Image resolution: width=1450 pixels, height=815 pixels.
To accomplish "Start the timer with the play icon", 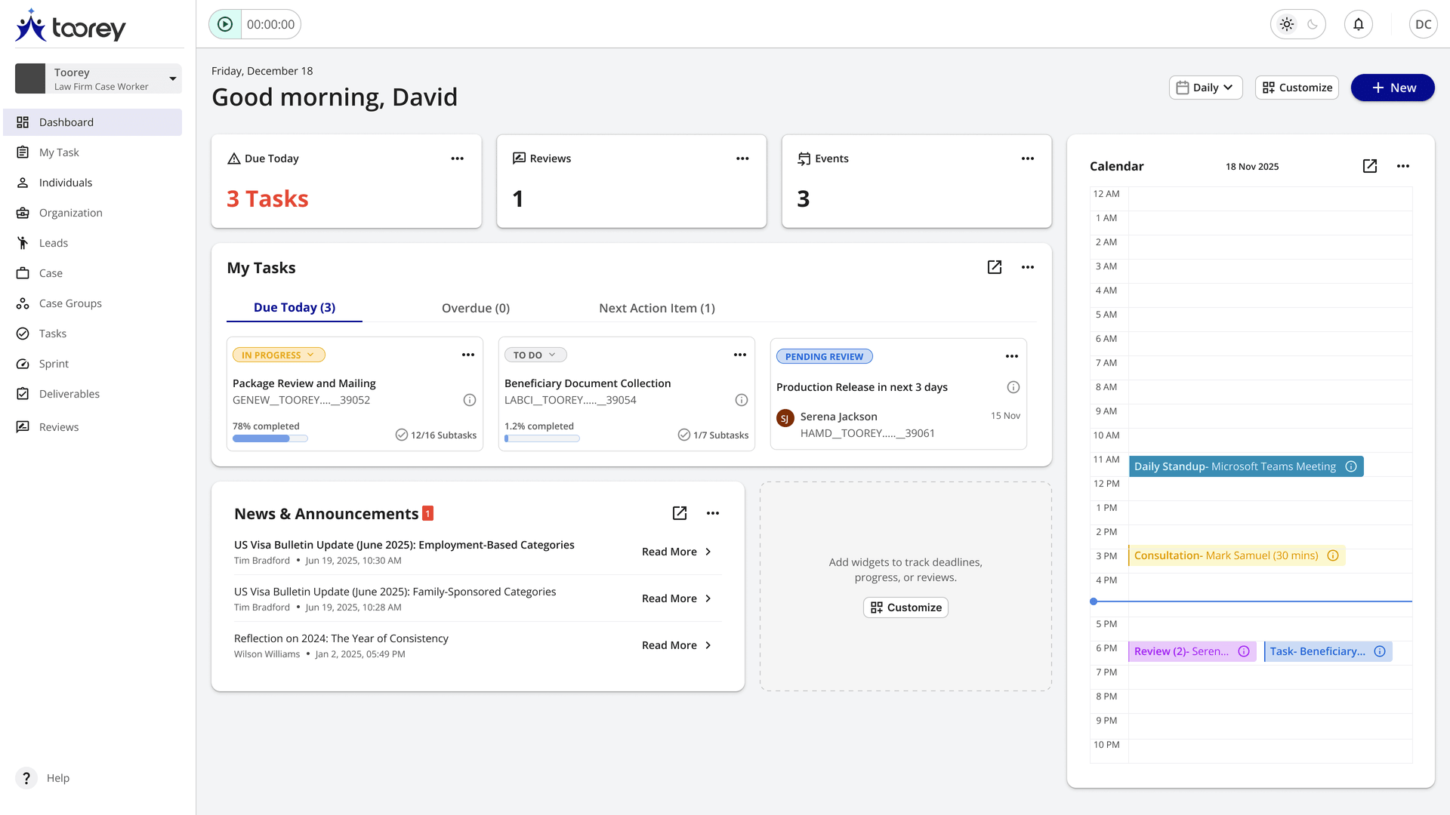I will click(224, 23).
